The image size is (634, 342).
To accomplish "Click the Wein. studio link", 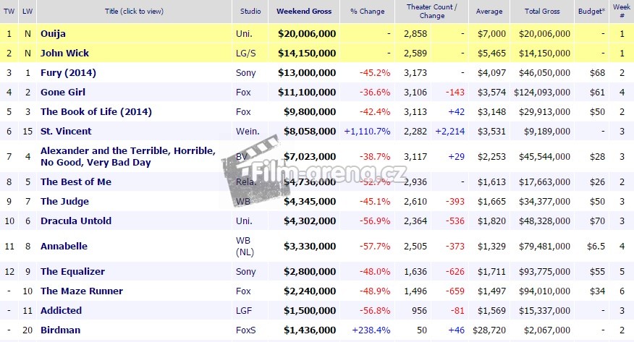I will point(246,132).
